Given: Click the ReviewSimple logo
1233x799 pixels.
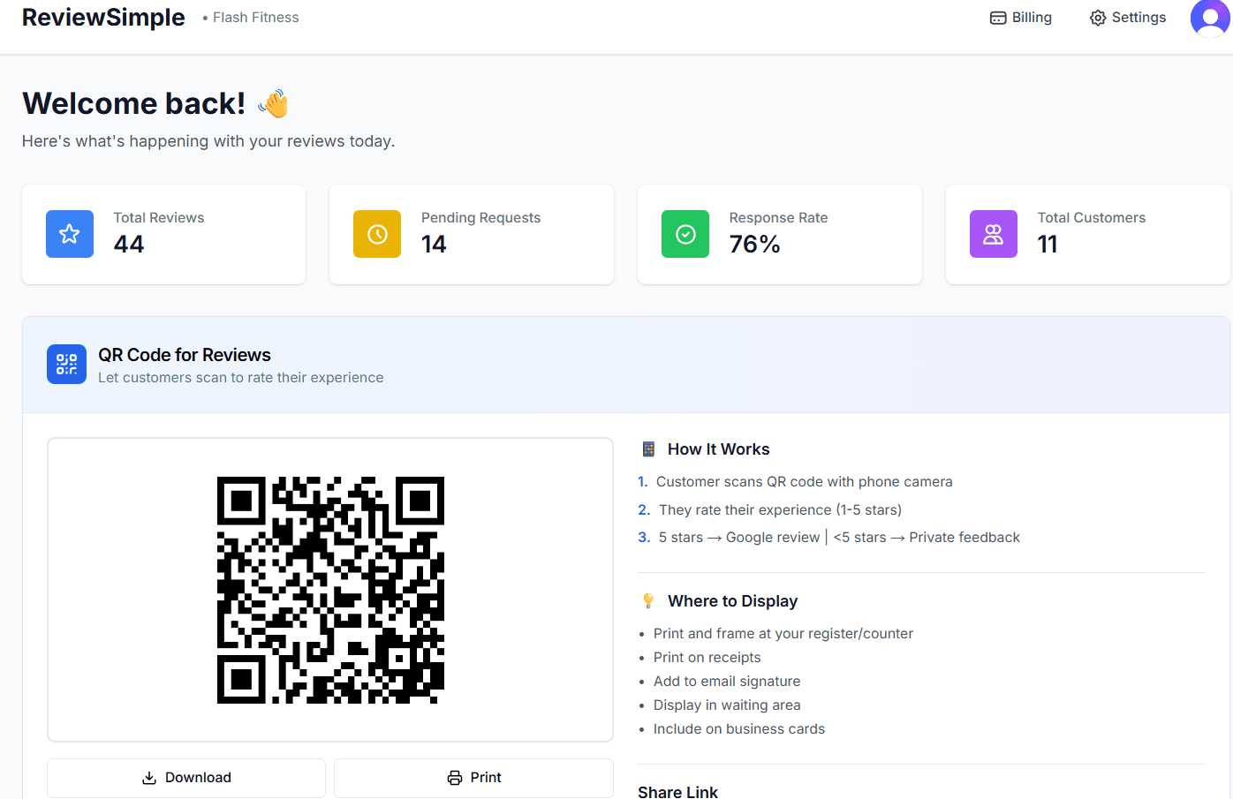Looking at the screenshot, I should 102,17.
